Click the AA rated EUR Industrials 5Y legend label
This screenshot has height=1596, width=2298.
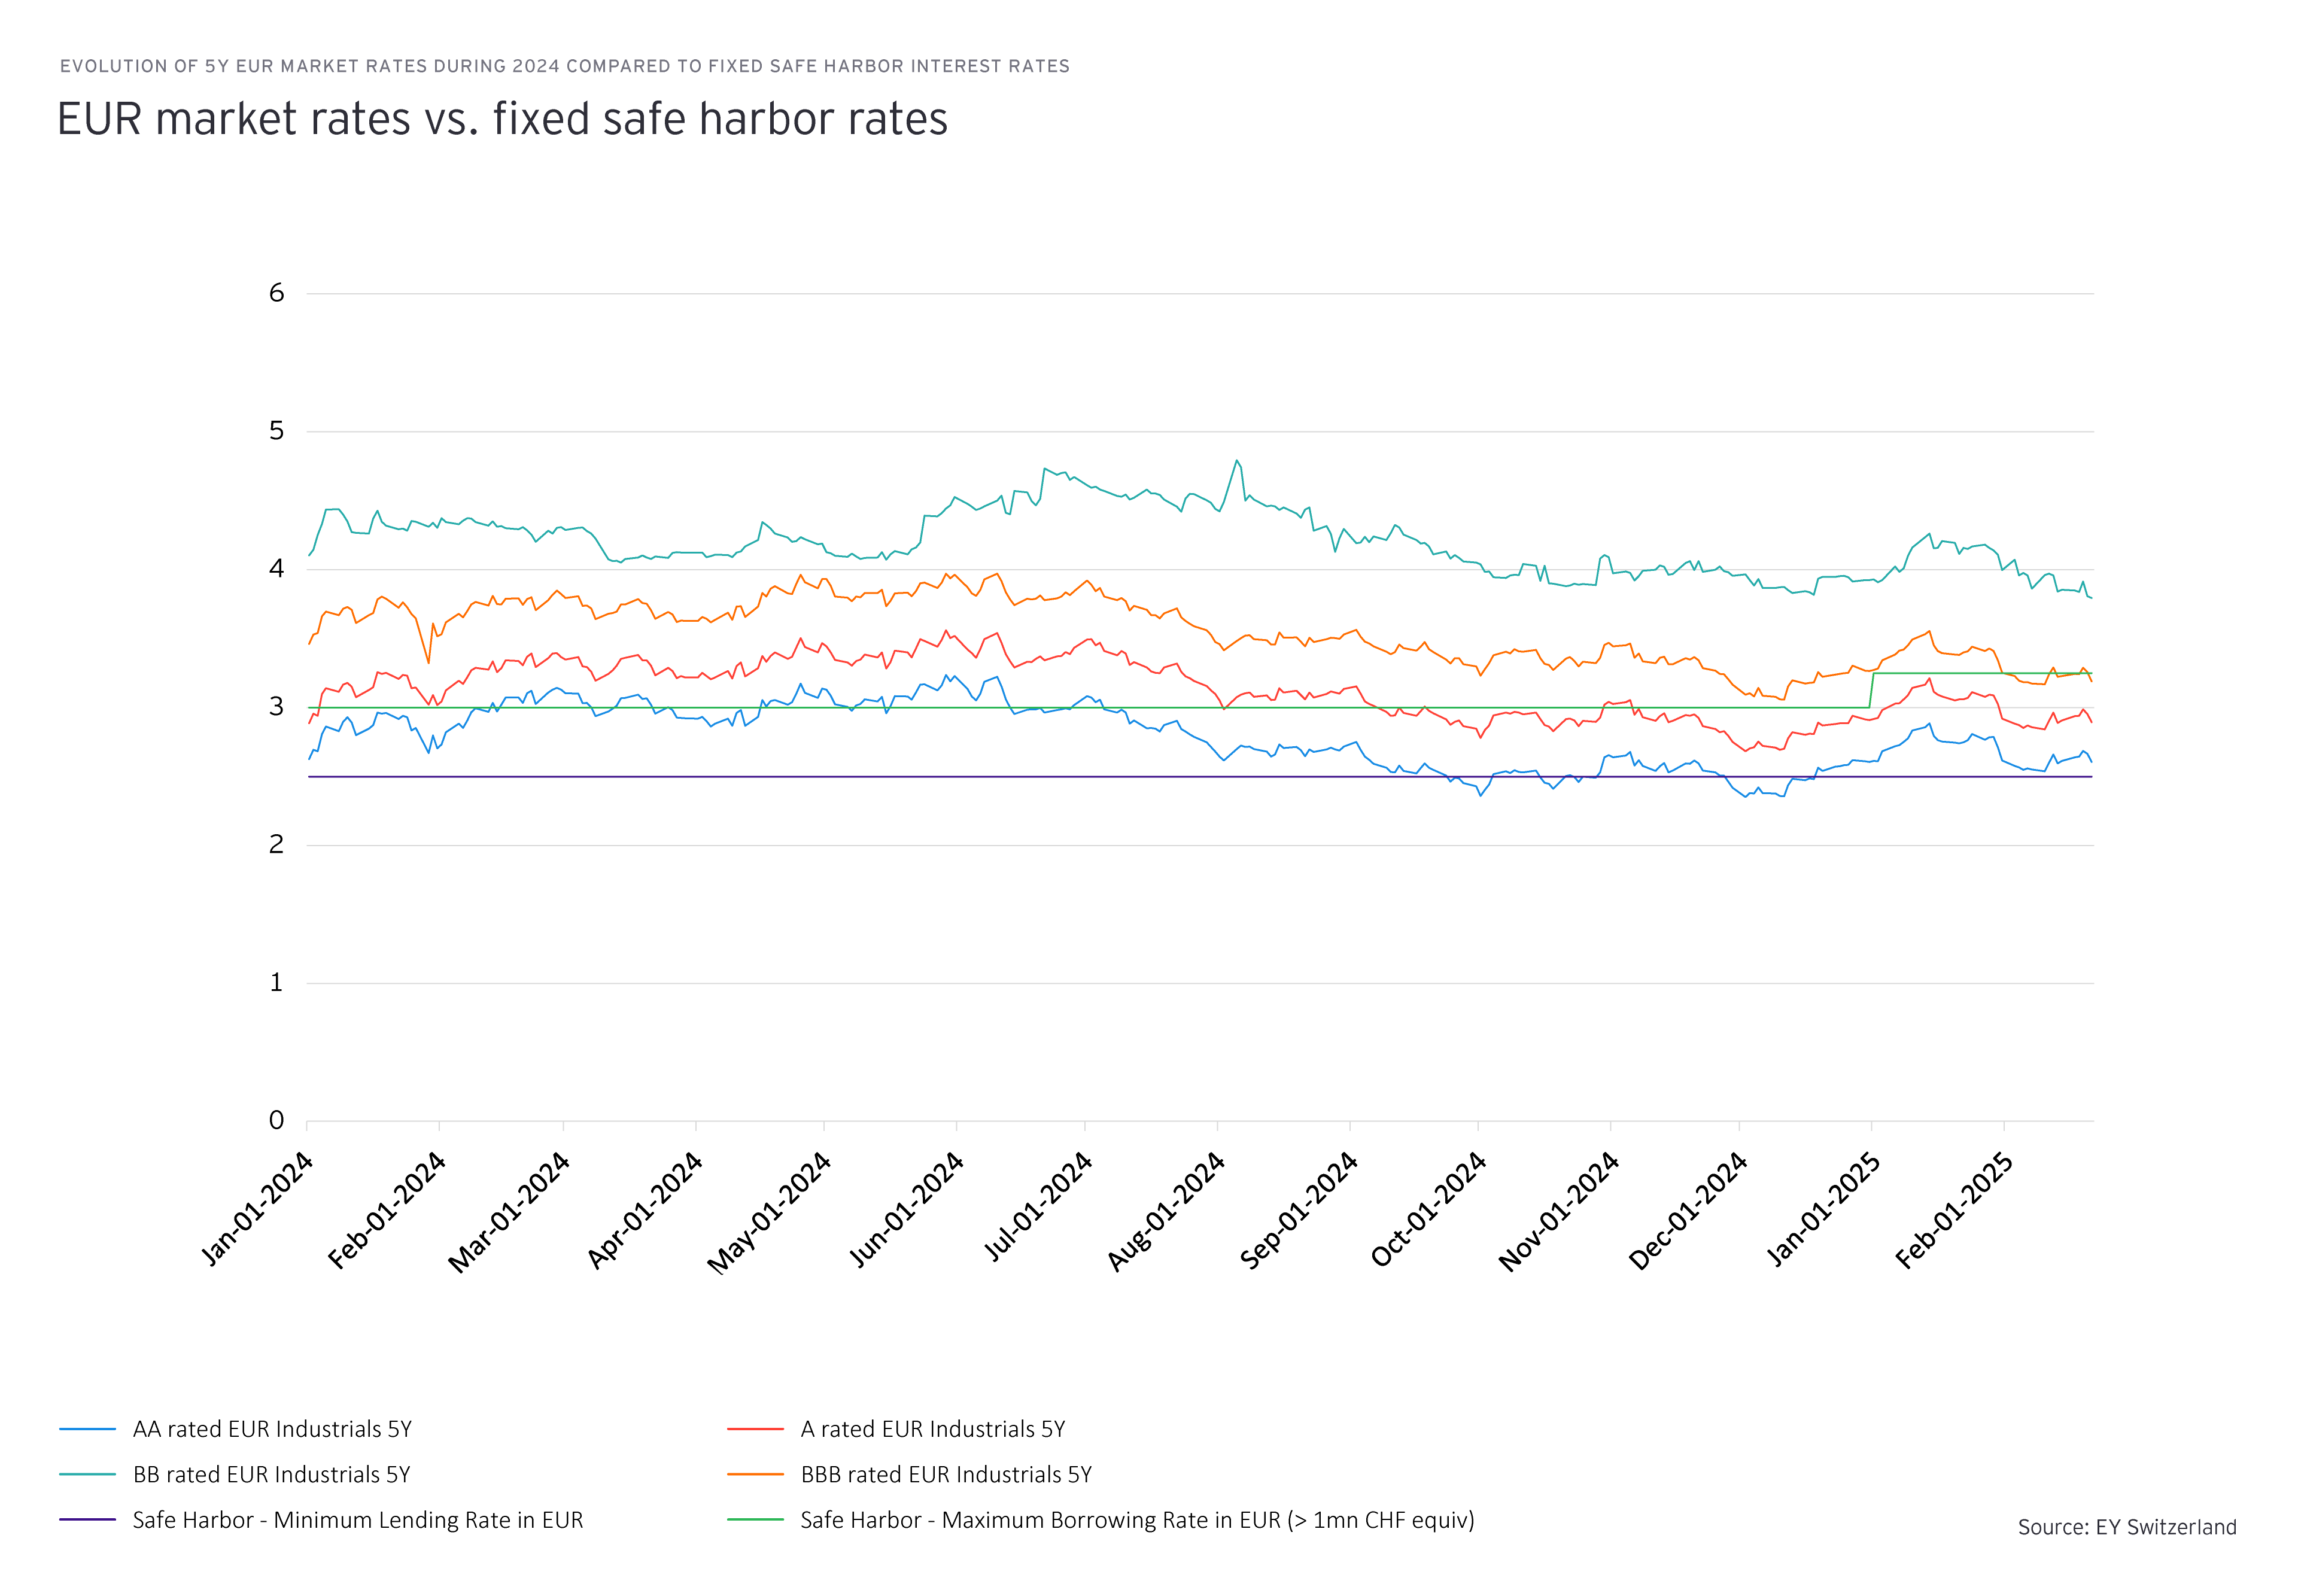click(x=272, y=1429)
